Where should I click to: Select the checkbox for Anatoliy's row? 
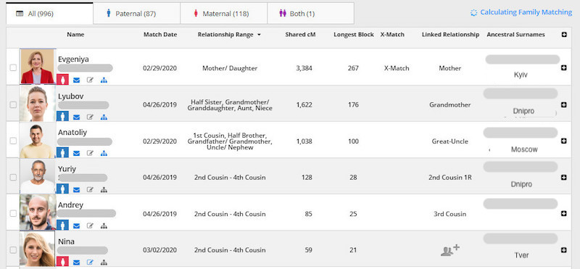click(x=13, y=141)
